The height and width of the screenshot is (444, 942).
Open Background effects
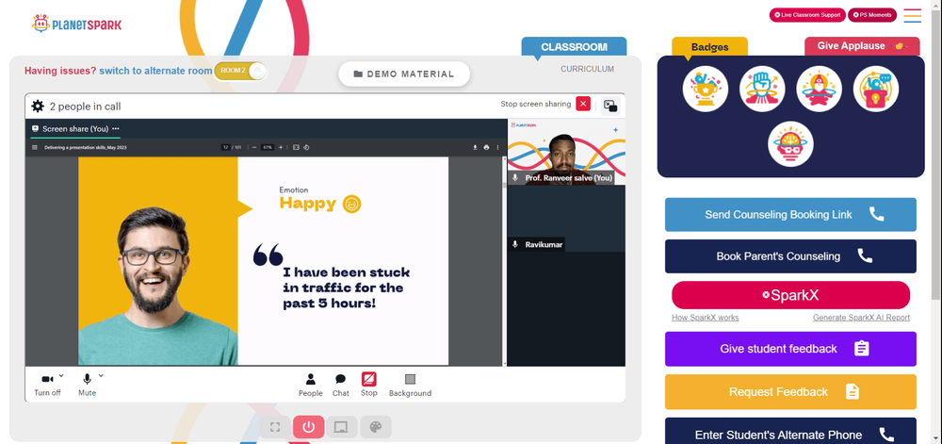click(x=411, y=386)
